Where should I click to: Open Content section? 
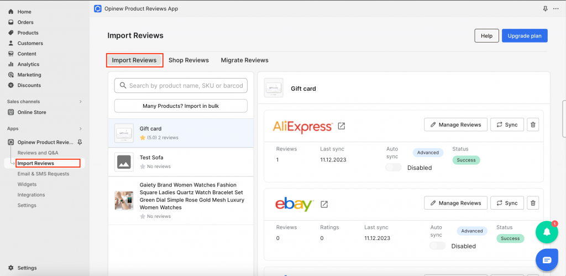click(x=27, y=54)
